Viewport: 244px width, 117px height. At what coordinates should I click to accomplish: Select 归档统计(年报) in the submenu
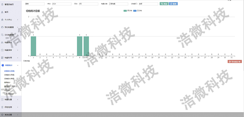click(x=9, y=79)
